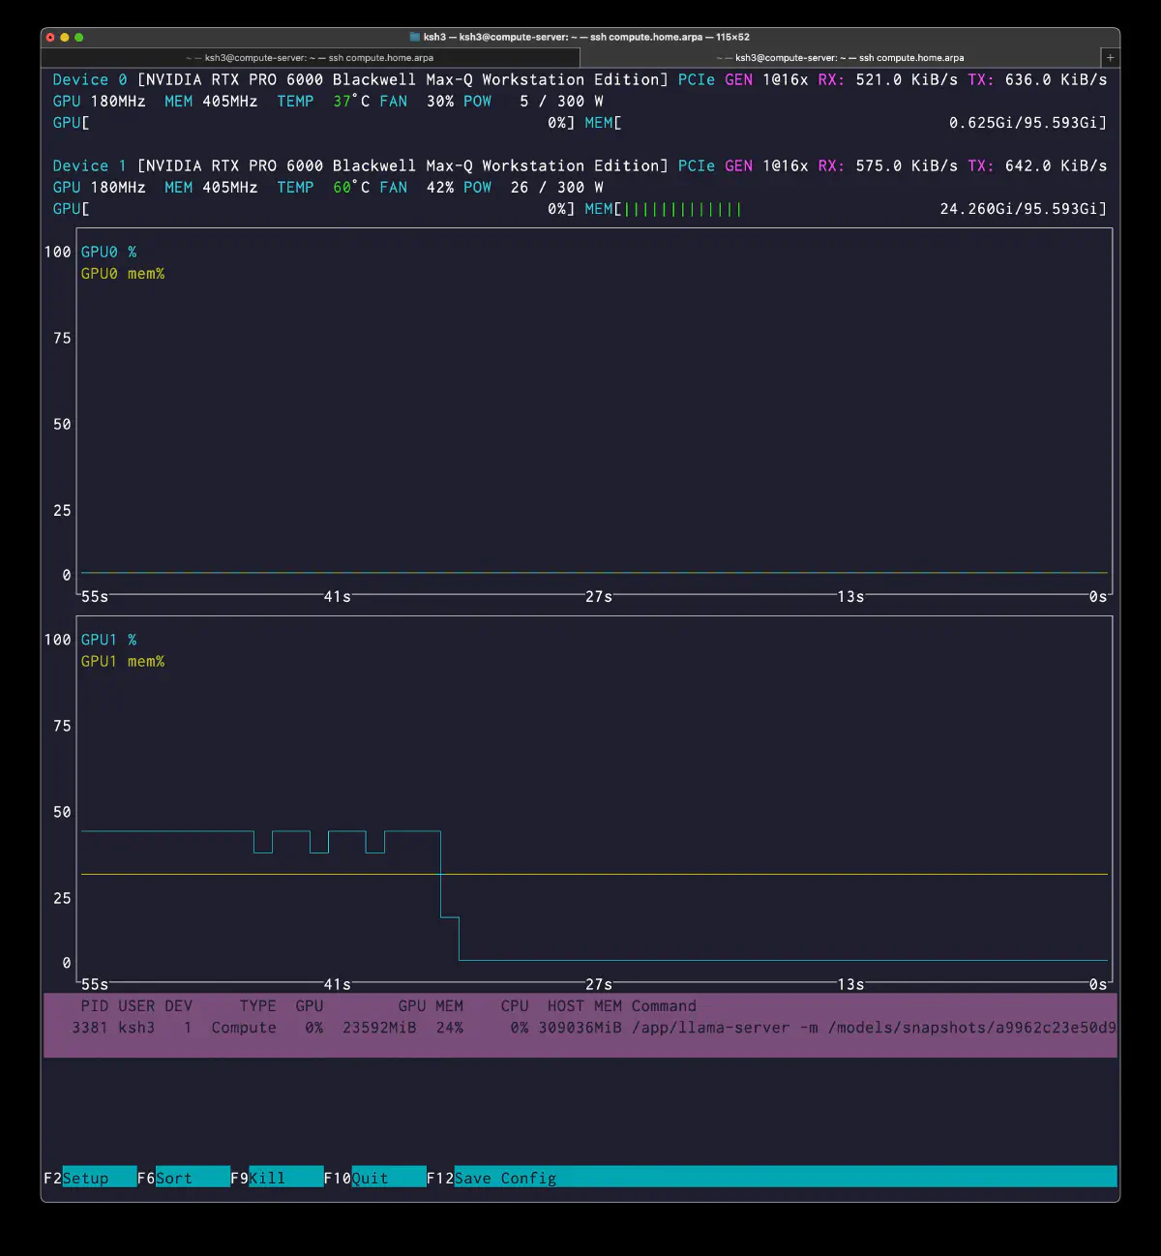Click the folder icon in the window title
The image size is (1161, 1256).
point(415,37)
